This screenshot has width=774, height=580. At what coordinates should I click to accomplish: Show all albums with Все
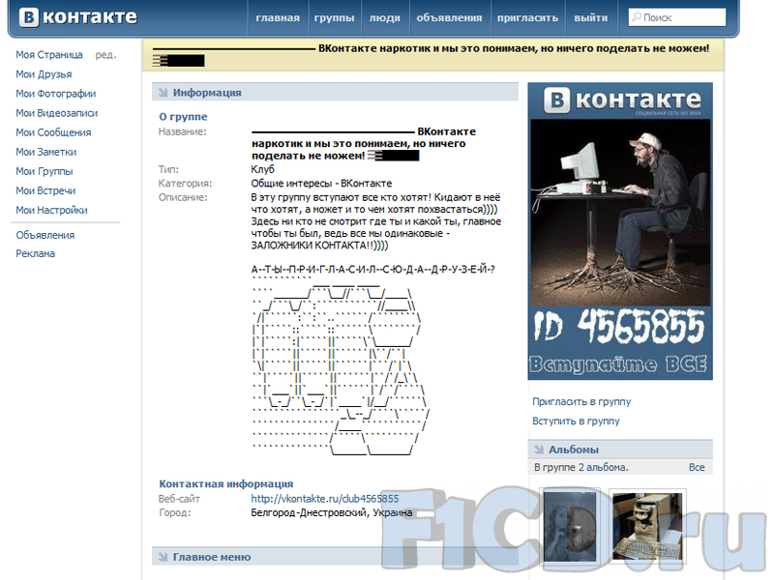pyautogui.click(x=697, y=467)
